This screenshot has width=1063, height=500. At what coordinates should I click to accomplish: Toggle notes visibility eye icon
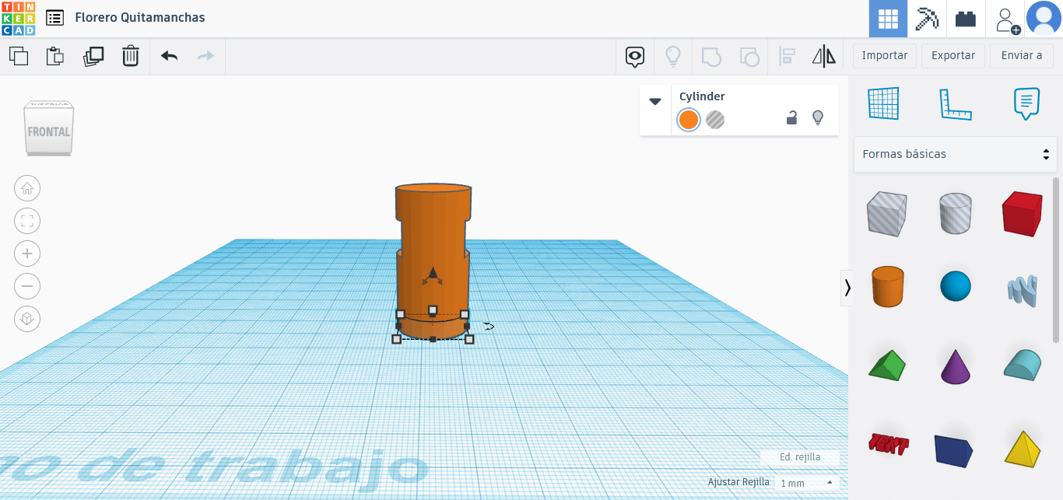636,56
